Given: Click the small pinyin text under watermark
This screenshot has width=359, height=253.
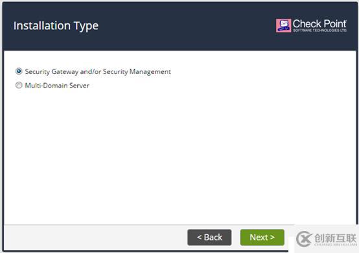Looking at the screenshot, I should (x=336, y=245).
